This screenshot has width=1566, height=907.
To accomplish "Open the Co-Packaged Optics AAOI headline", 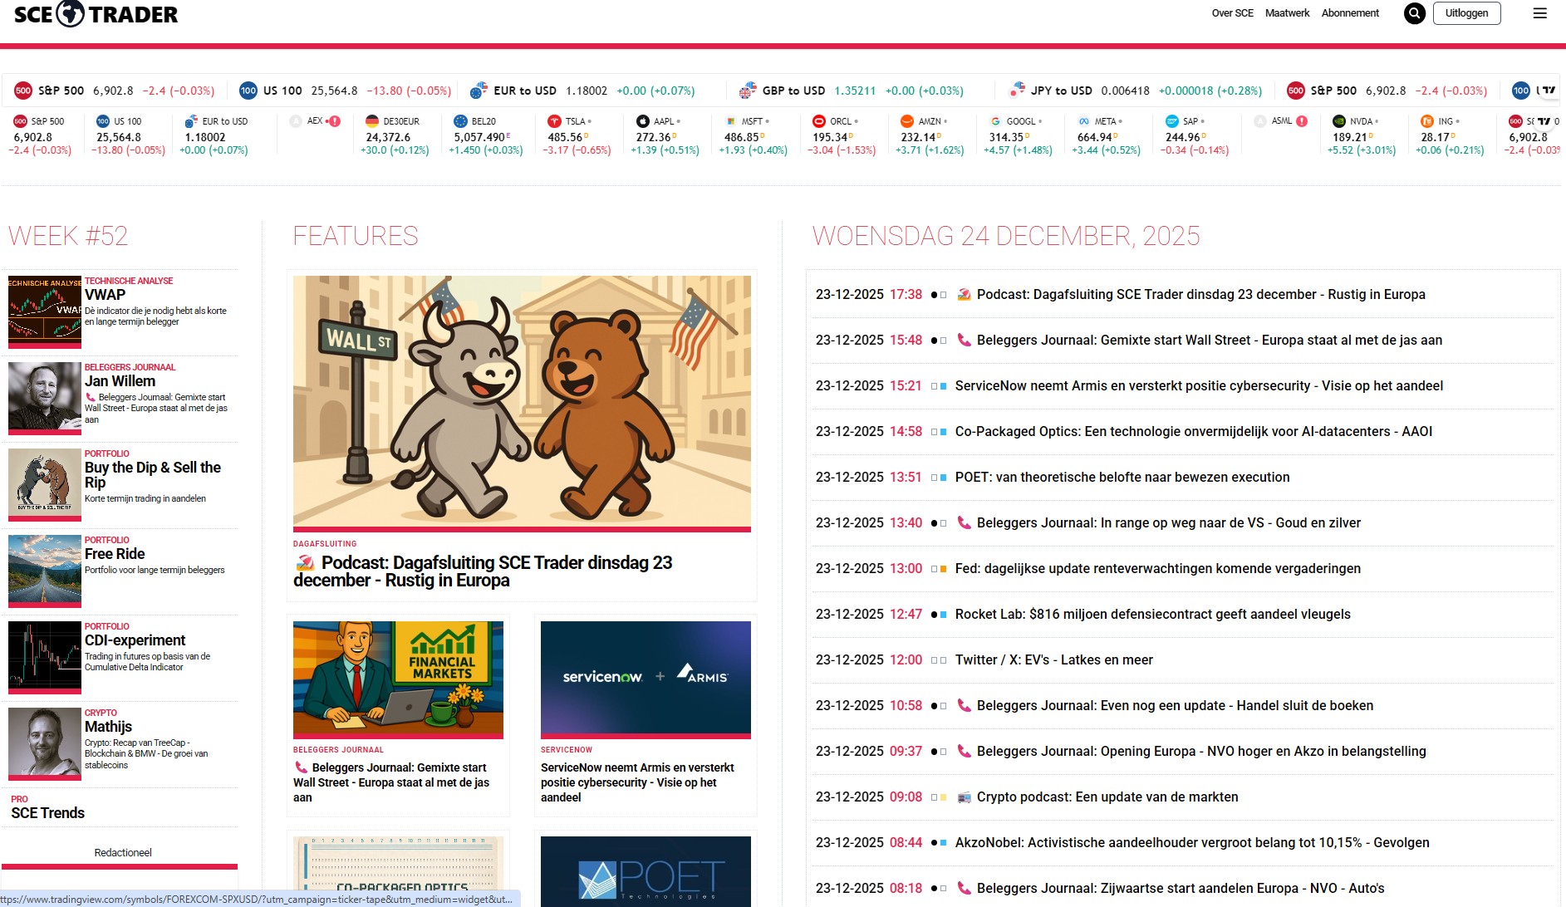I will click(x=1194, y=432).
